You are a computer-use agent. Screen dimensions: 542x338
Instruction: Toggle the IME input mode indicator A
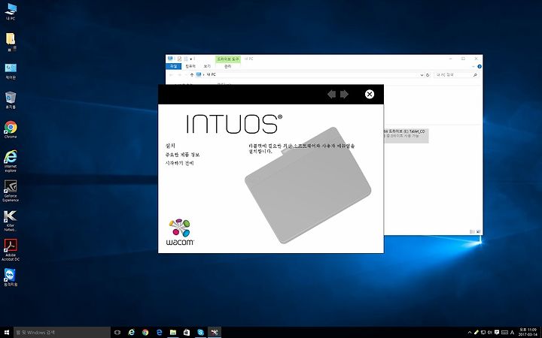point(513,333)
